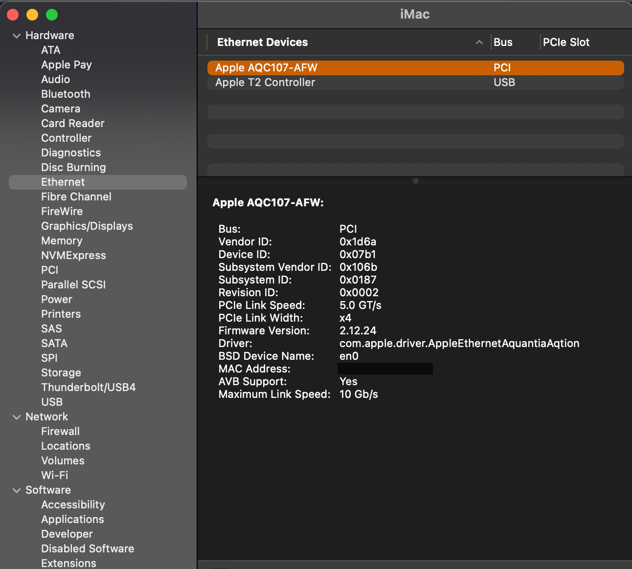Open ATA in the sidebar

[51, 50]
